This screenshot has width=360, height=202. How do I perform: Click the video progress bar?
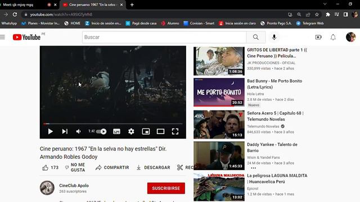pyautogui.click(x=113, y=124)
